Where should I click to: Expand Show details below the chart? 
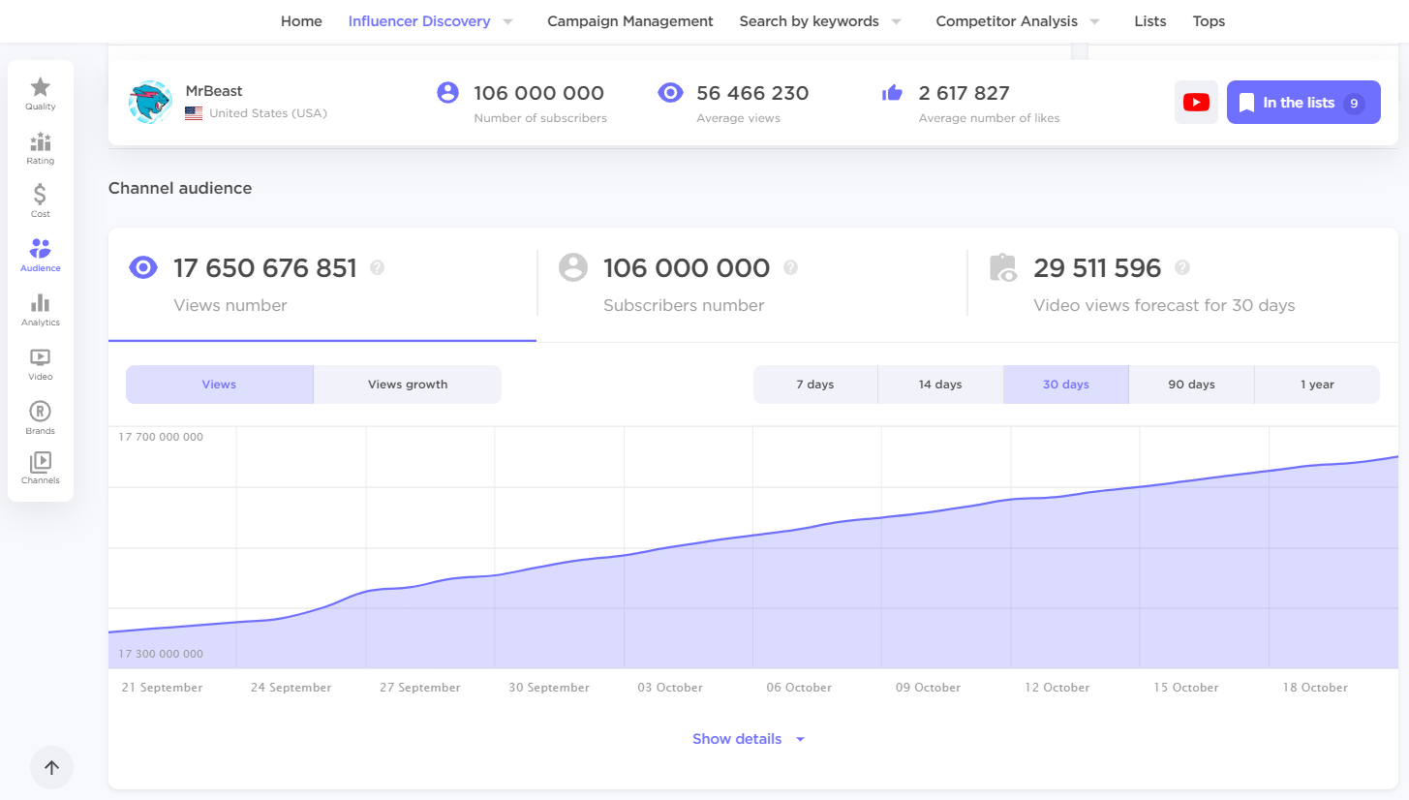click(x=749, y=739)
